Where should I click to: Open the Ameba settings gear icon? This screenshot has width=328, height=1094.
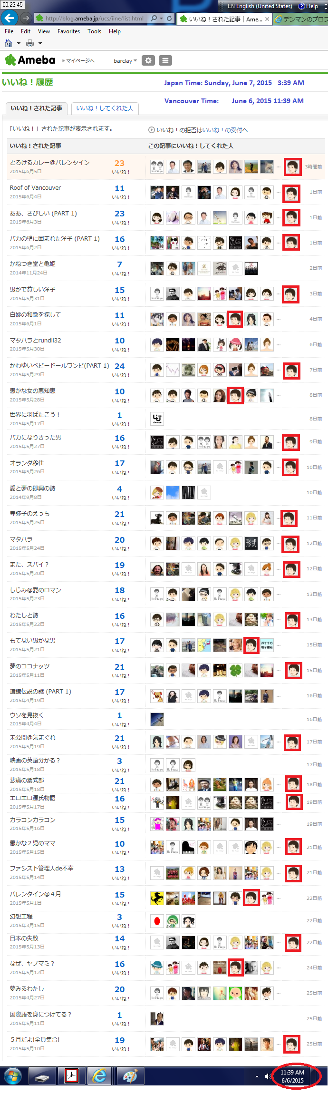148,60
